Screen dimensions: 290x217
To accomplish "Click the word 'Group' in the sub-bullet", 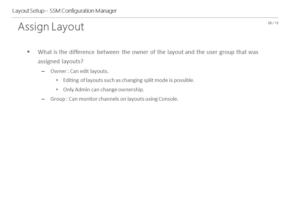I will 58,99.
